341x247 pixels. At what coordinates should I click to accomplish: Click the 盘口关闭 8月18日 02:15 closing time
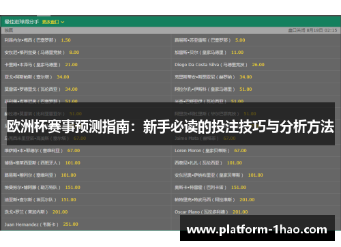312,30
